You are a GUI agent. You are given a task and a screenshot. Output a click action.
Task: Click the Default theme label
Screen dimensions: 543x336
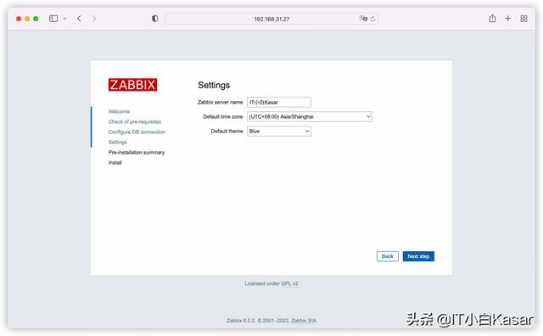tap(227, 131)
